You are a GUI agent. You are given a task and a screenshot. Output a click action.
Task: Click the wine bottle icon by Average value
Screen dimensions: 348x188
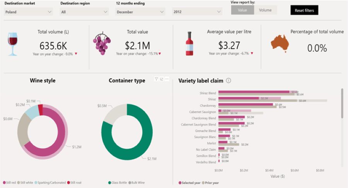coord(189,43)
